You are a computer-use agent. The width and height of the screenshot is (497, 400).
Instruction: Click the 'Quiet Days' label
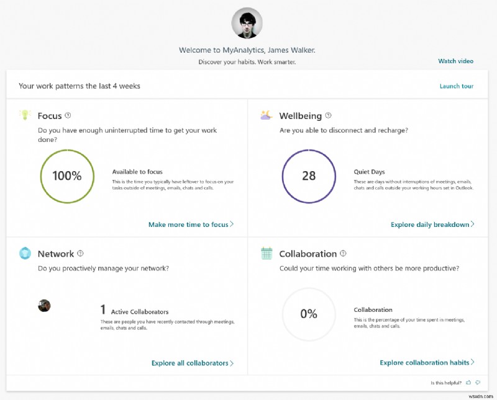369,172
